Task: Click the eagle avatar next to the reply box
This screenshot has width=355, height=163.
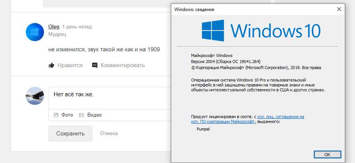Action: tap(35, 96)
